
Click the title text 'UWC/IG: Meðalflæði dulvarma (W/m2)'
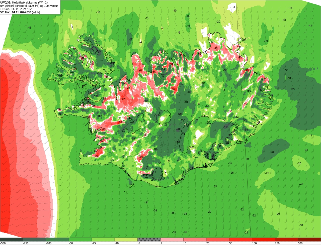click(x=24, y=2)
